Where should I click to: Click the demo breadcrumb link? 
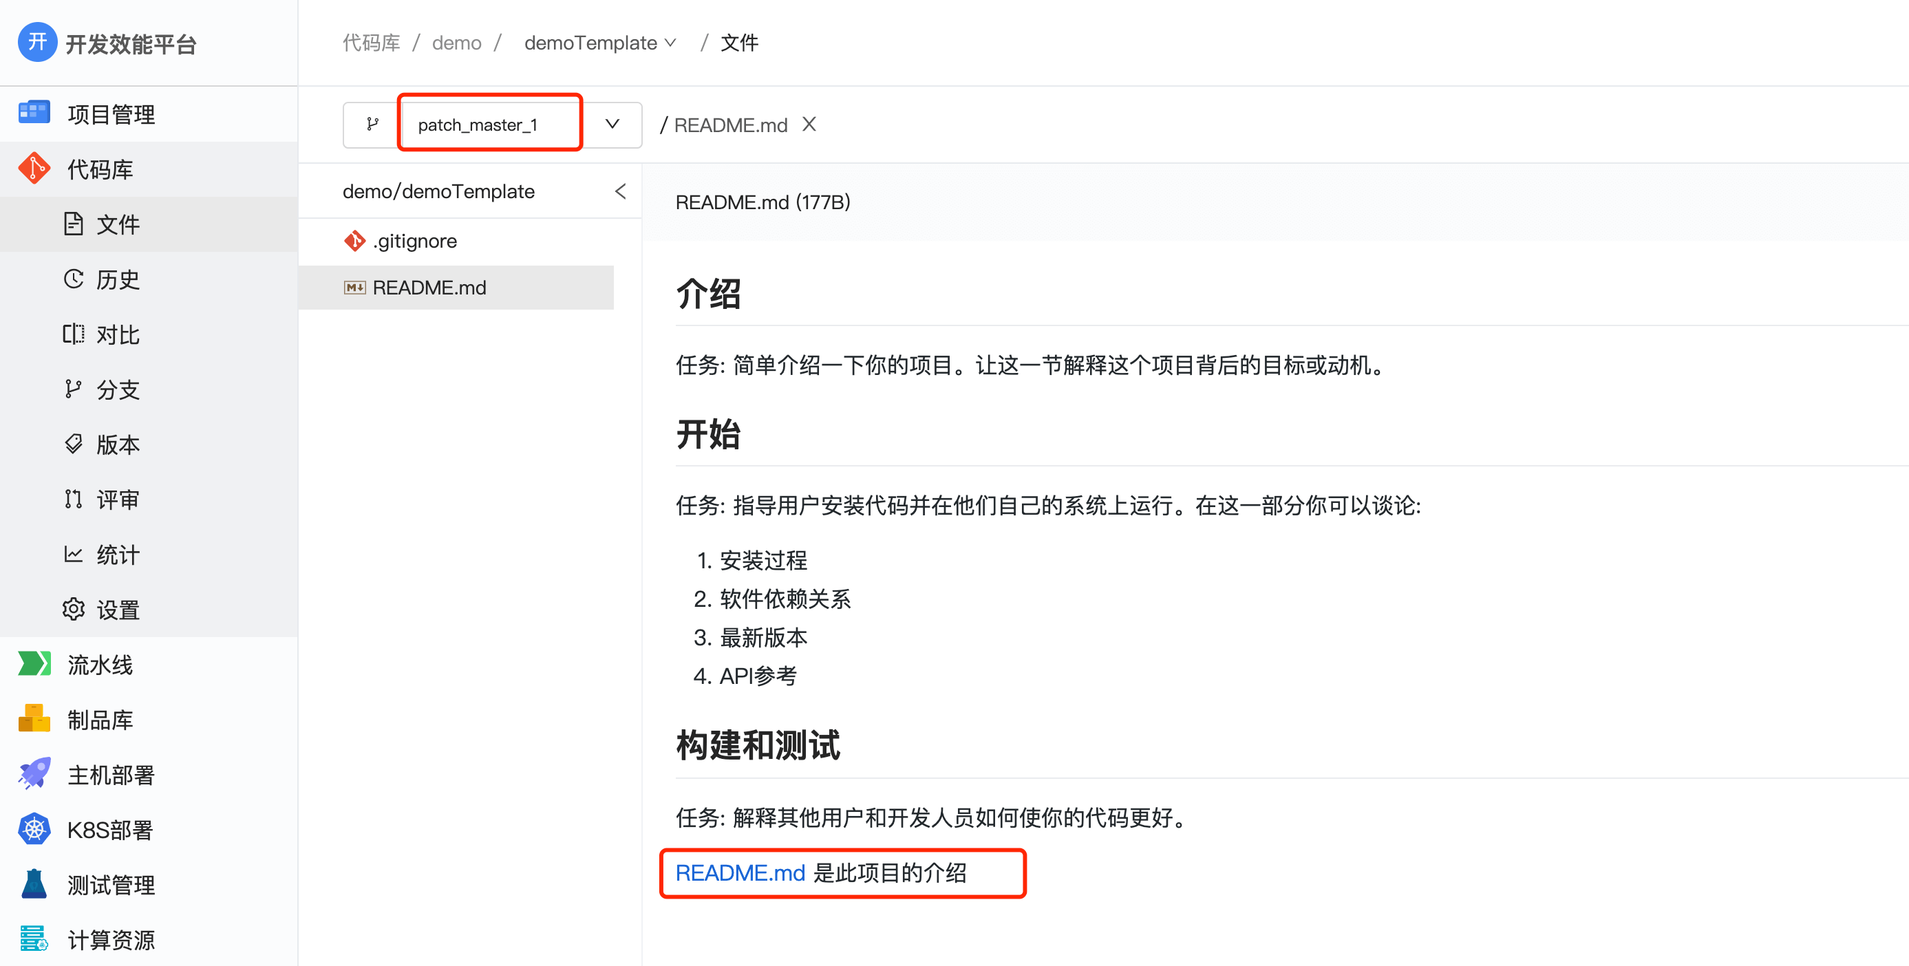coord(456,43)
